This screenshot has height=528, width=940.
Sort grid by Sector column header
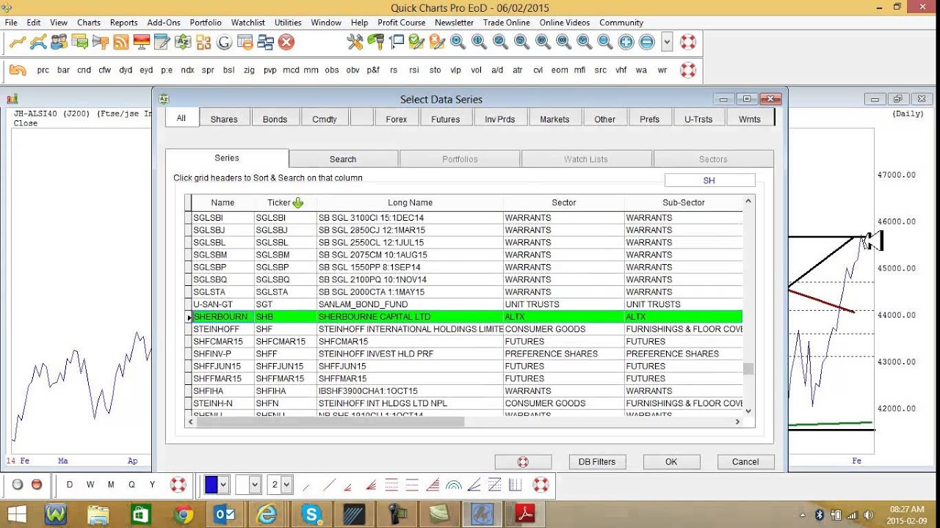(563, 202)
